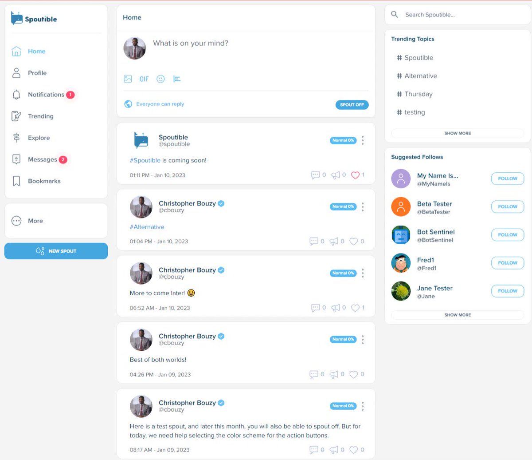Click the Spout Off button

[x=352, y=105]
